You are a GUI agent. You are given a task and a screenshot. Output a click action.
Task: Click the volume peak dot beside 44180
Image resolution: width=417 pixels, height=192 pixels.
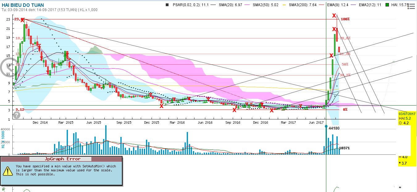[x=326, y=126]
